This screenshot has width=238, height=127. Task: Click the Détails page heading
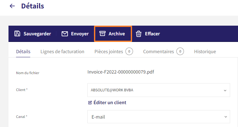[33, 6]
